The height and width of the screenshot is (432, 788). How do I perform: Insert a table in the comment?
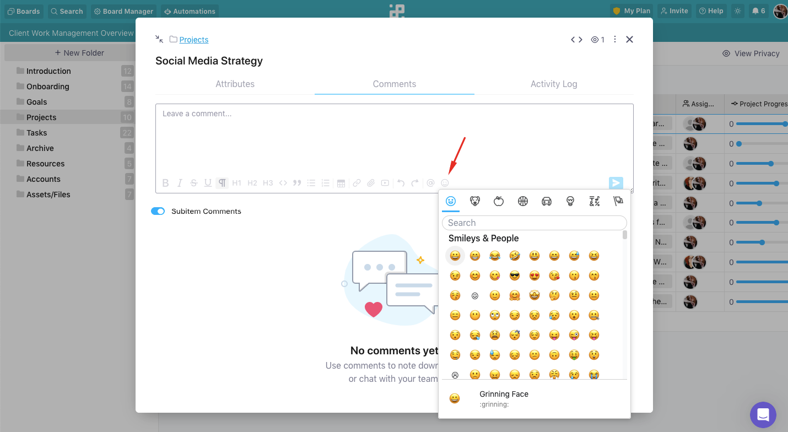pos(341,183)
